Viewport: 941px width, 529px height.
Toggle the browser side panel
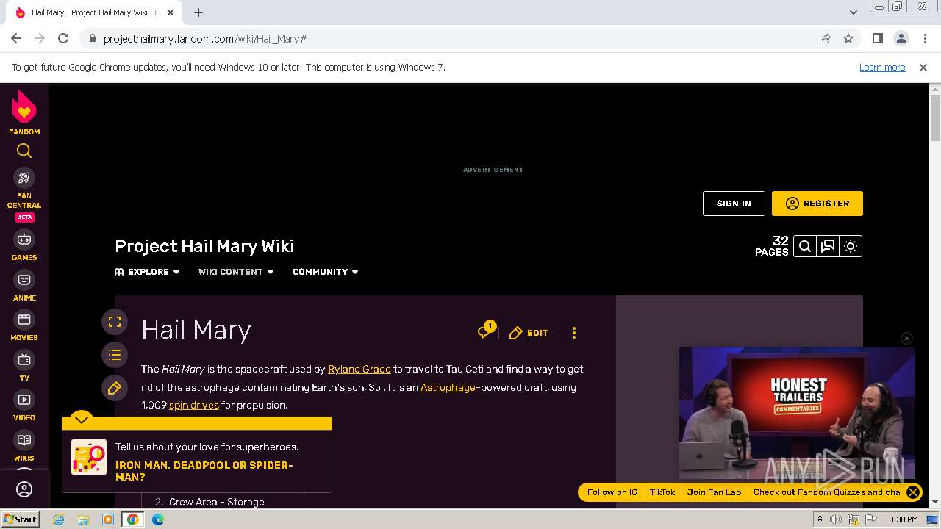878,38
